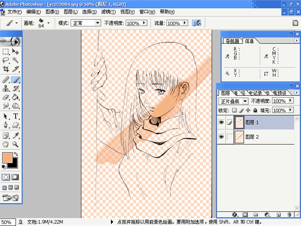Toggle lock position
301x226 pixels.
(x=248, y=110)
